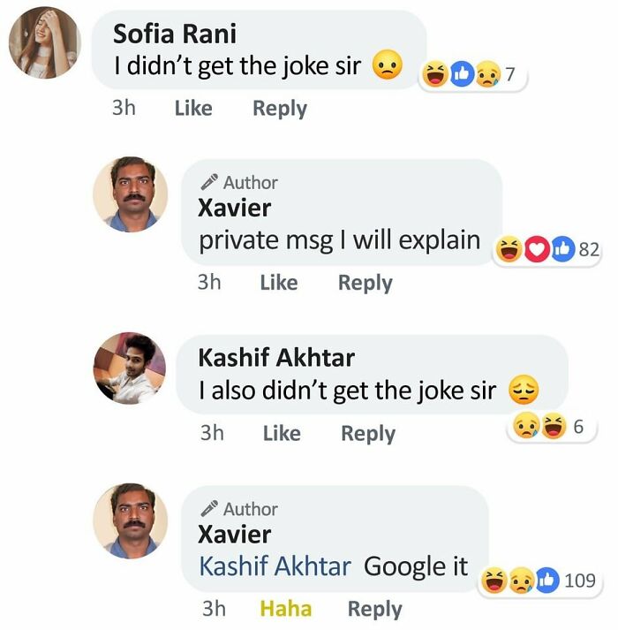Open Sofia Rani's profile picture
Viewport: 618px width, 630px height.
click(x=44, y=43)
